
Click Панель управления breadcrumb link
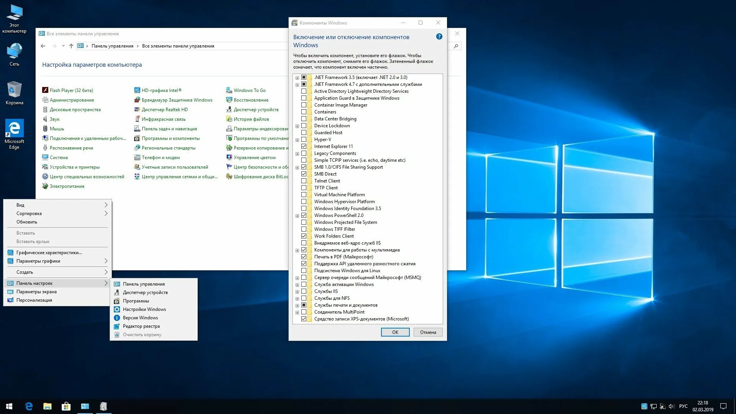pyautogui.click(x=112, y=46)
